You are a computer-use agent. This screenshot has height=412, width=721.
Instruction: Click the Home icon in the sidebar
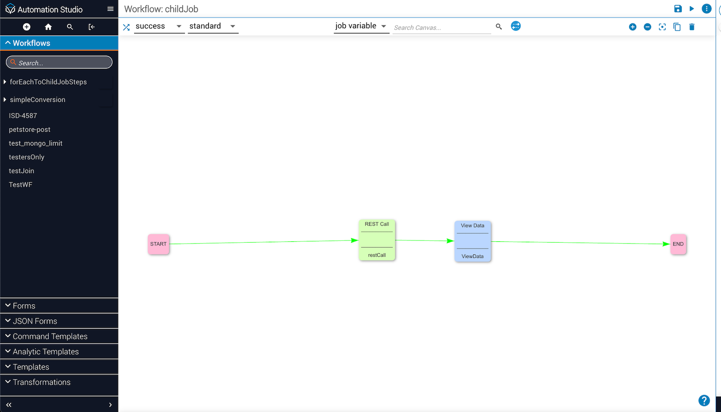(x=48, y=27)
